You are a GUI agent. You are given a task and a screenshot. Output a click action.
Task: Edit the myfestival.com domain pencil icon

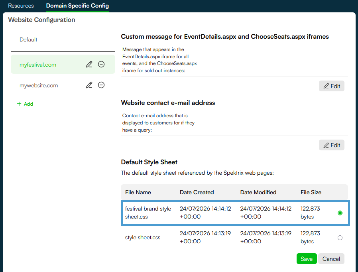[x=89, y=64]
